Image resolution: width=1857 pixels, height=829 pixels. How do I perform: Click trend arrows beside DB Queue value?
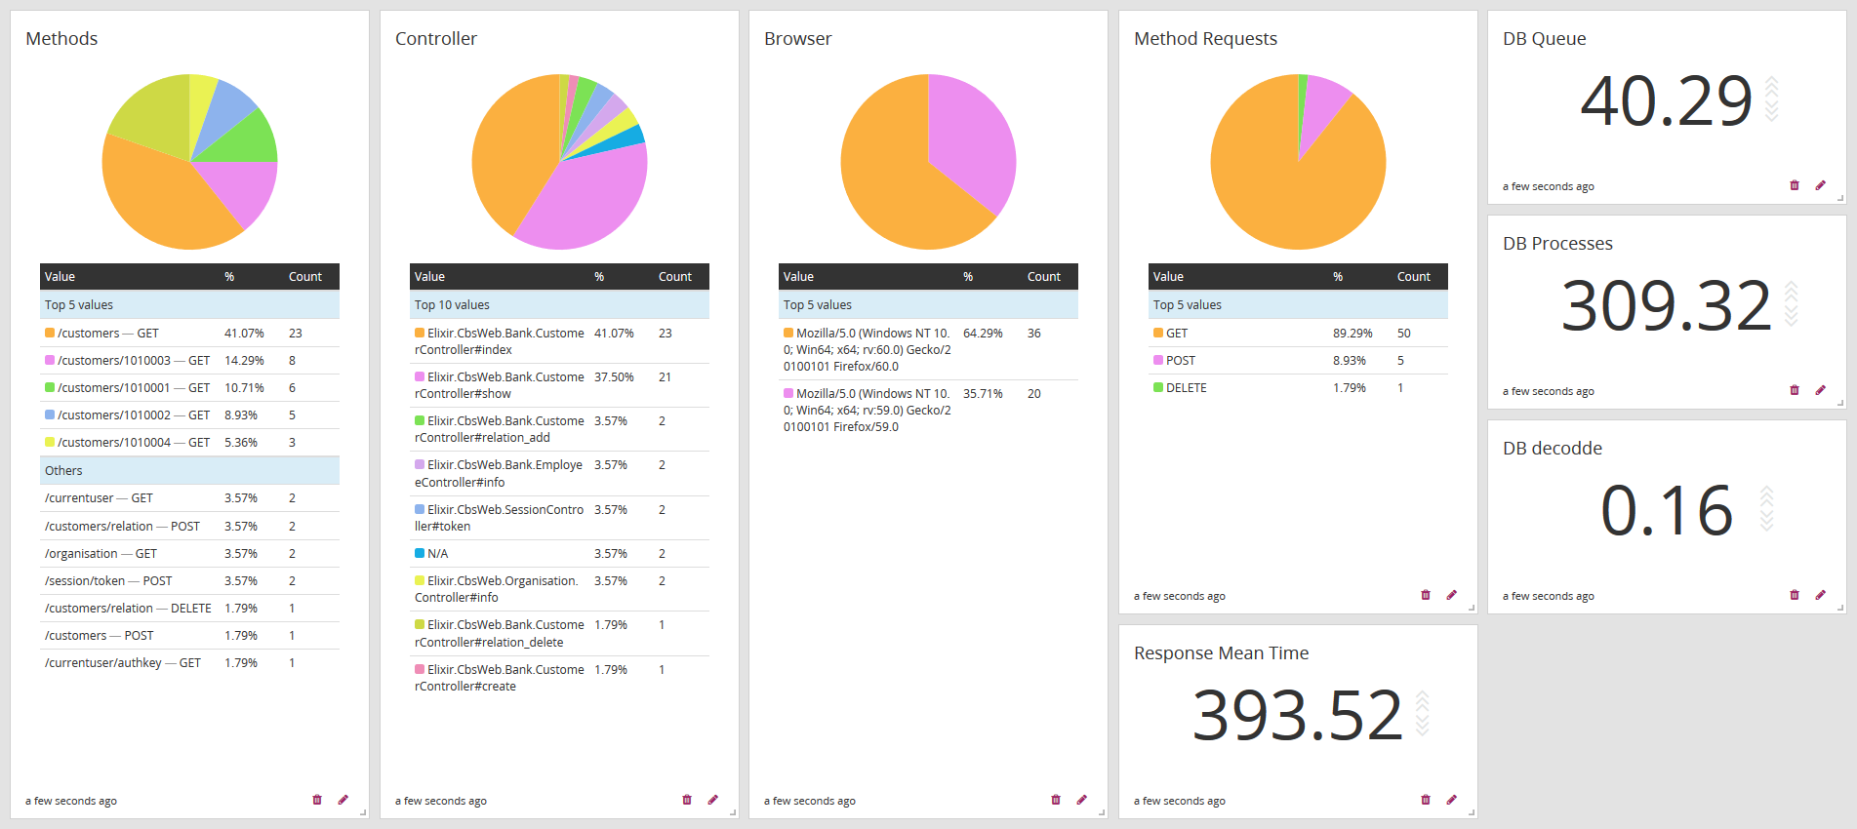pyautogui.click(x=1772, y=99)
